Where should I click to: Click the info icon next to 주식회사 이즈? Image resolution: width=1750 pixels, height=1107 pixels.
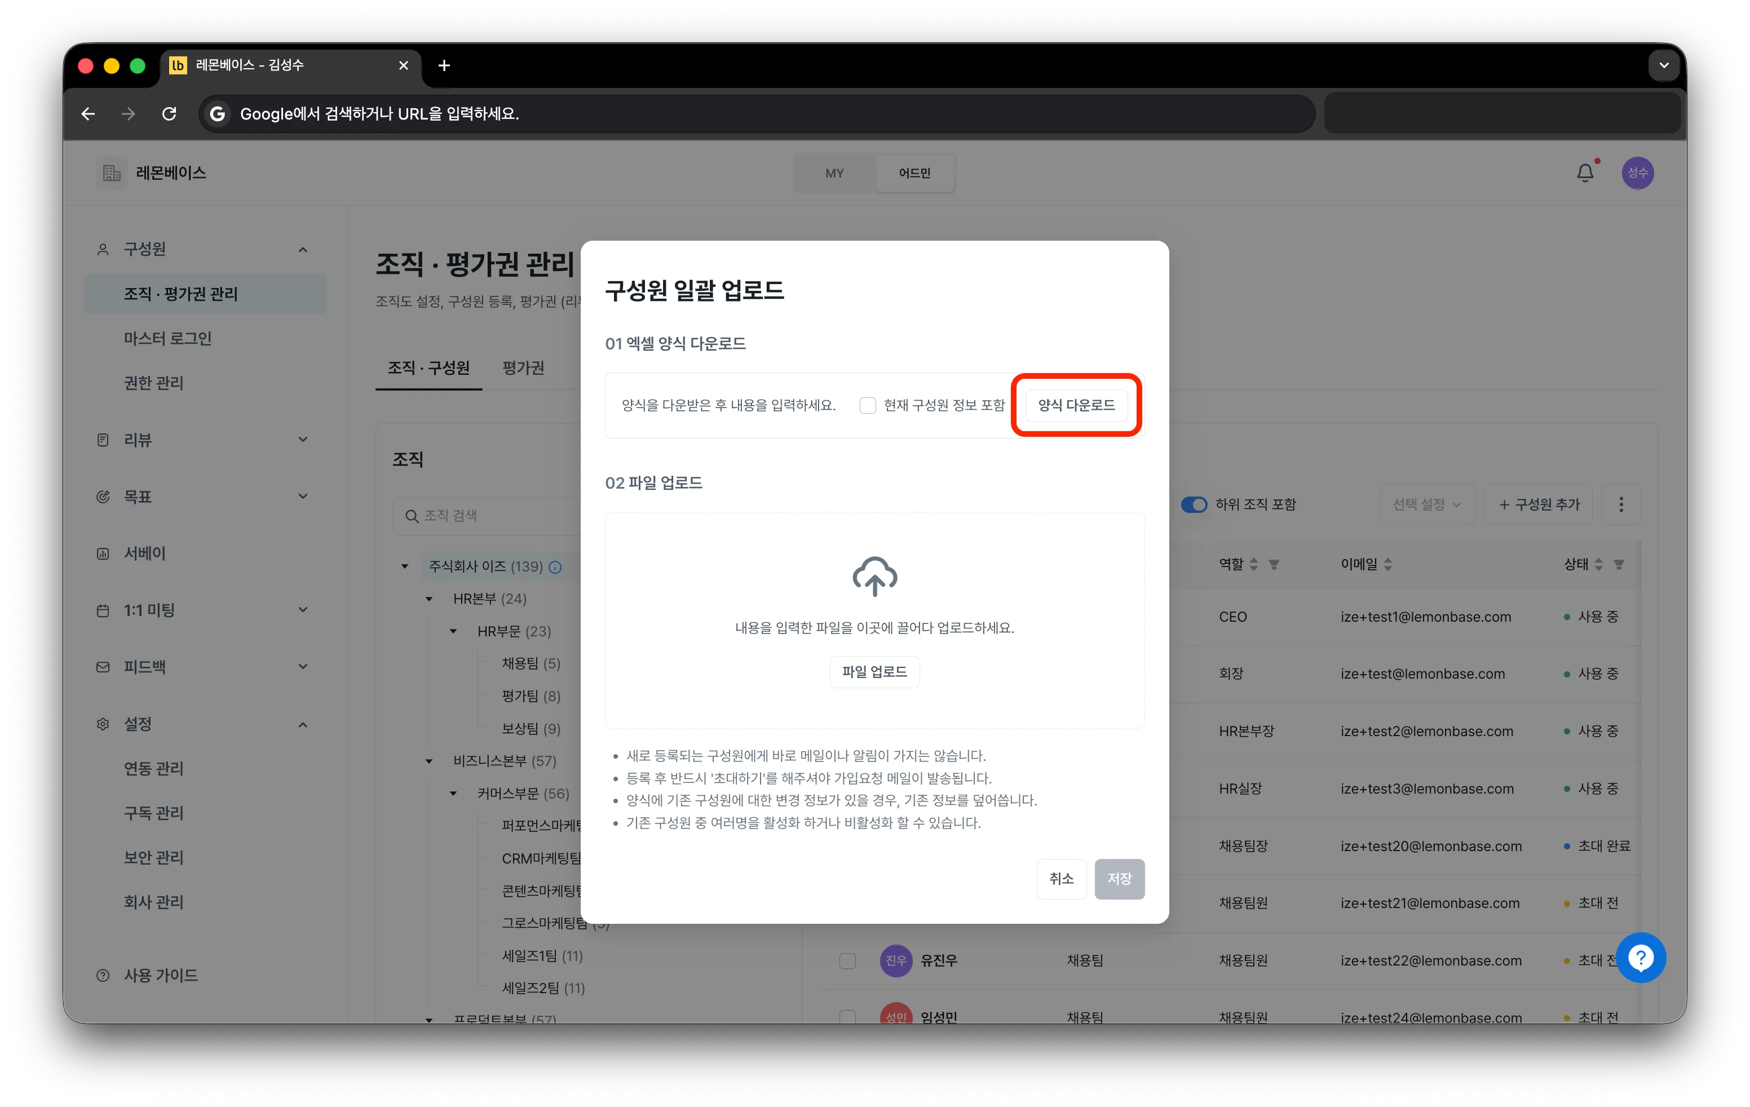tap(555, 567)
